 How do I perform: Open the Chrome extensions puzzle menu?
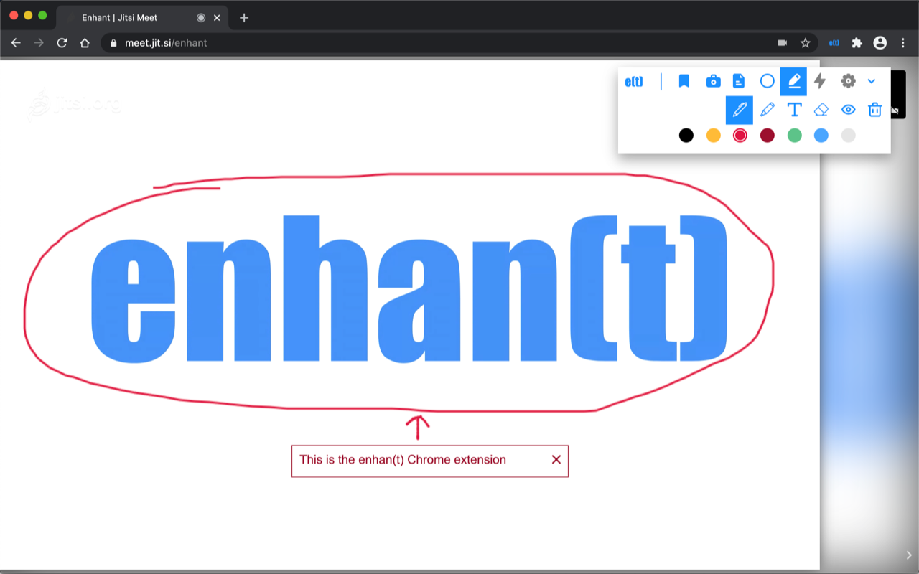click(857, 43)
